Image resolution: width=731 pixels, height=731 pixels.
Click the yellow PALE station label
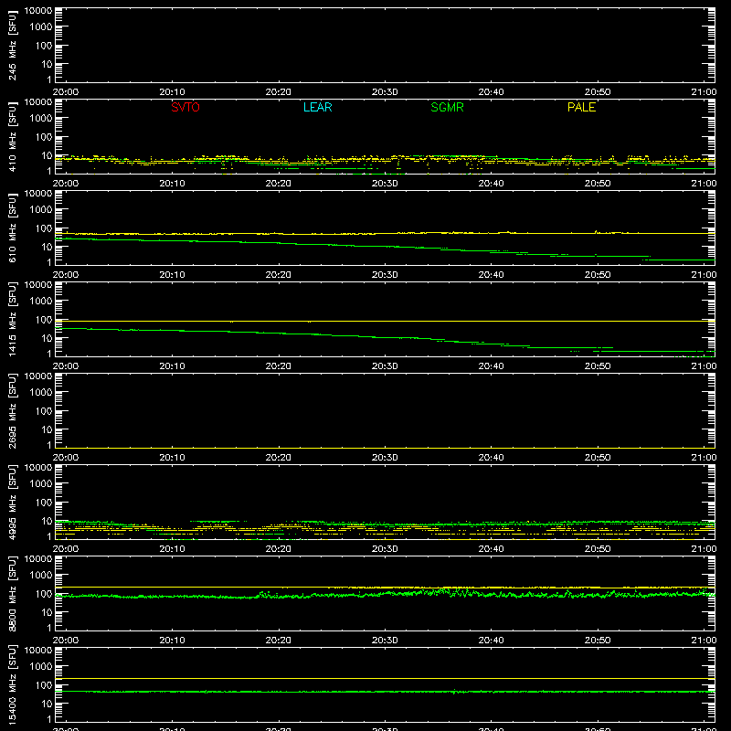[581, 107]
